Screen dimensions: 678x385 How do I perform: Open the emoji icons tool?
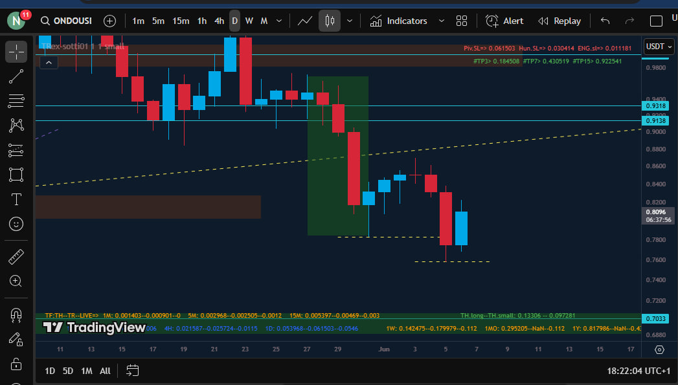click(x=16, y=224)
